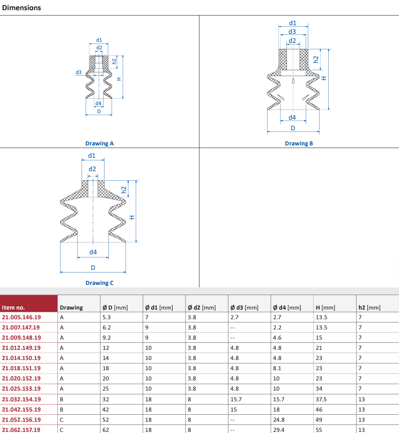Open item link 21.032.154.19
The height and width of the screenshot is (433, 399).
21,399
